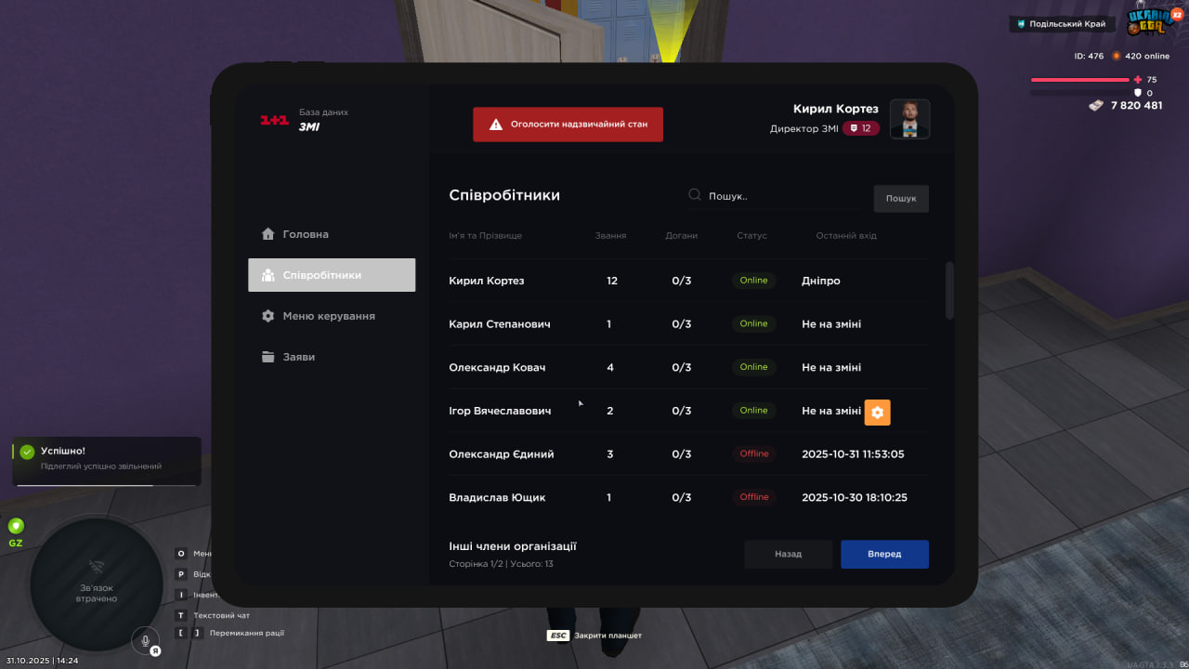Click reprimands 0/3 of Владислав Ющик
Image resolution: width=1189 pixels, height=669 pixels.
[682, 497]
